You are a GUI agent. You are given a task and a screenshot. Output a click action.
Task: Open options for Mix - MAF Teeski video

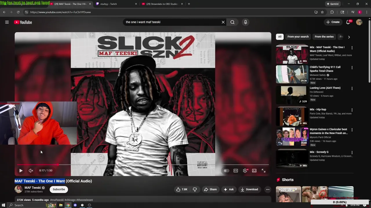coord(352,48)
